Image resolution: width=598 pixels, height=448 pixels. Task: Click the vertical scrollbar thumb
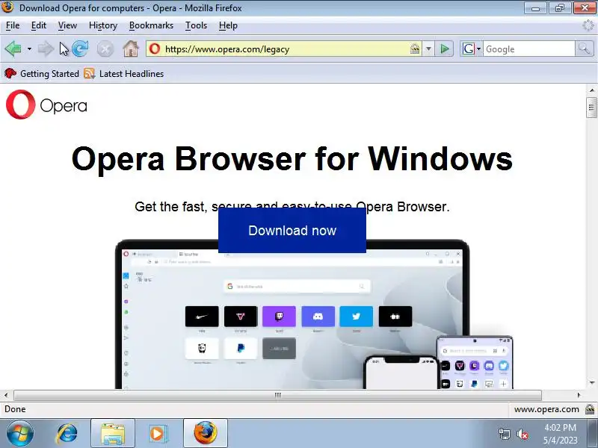point(591,108)
